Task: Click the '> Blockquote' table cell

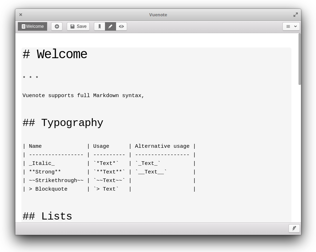Action: click(48, 189)
